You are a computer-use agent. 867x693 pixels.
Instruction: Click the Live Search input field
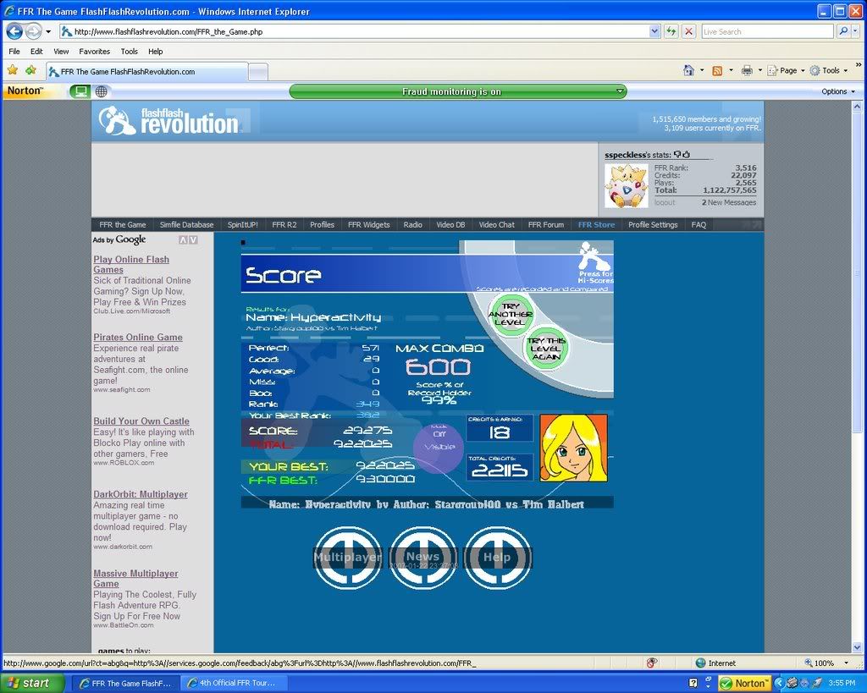(766, 31)
